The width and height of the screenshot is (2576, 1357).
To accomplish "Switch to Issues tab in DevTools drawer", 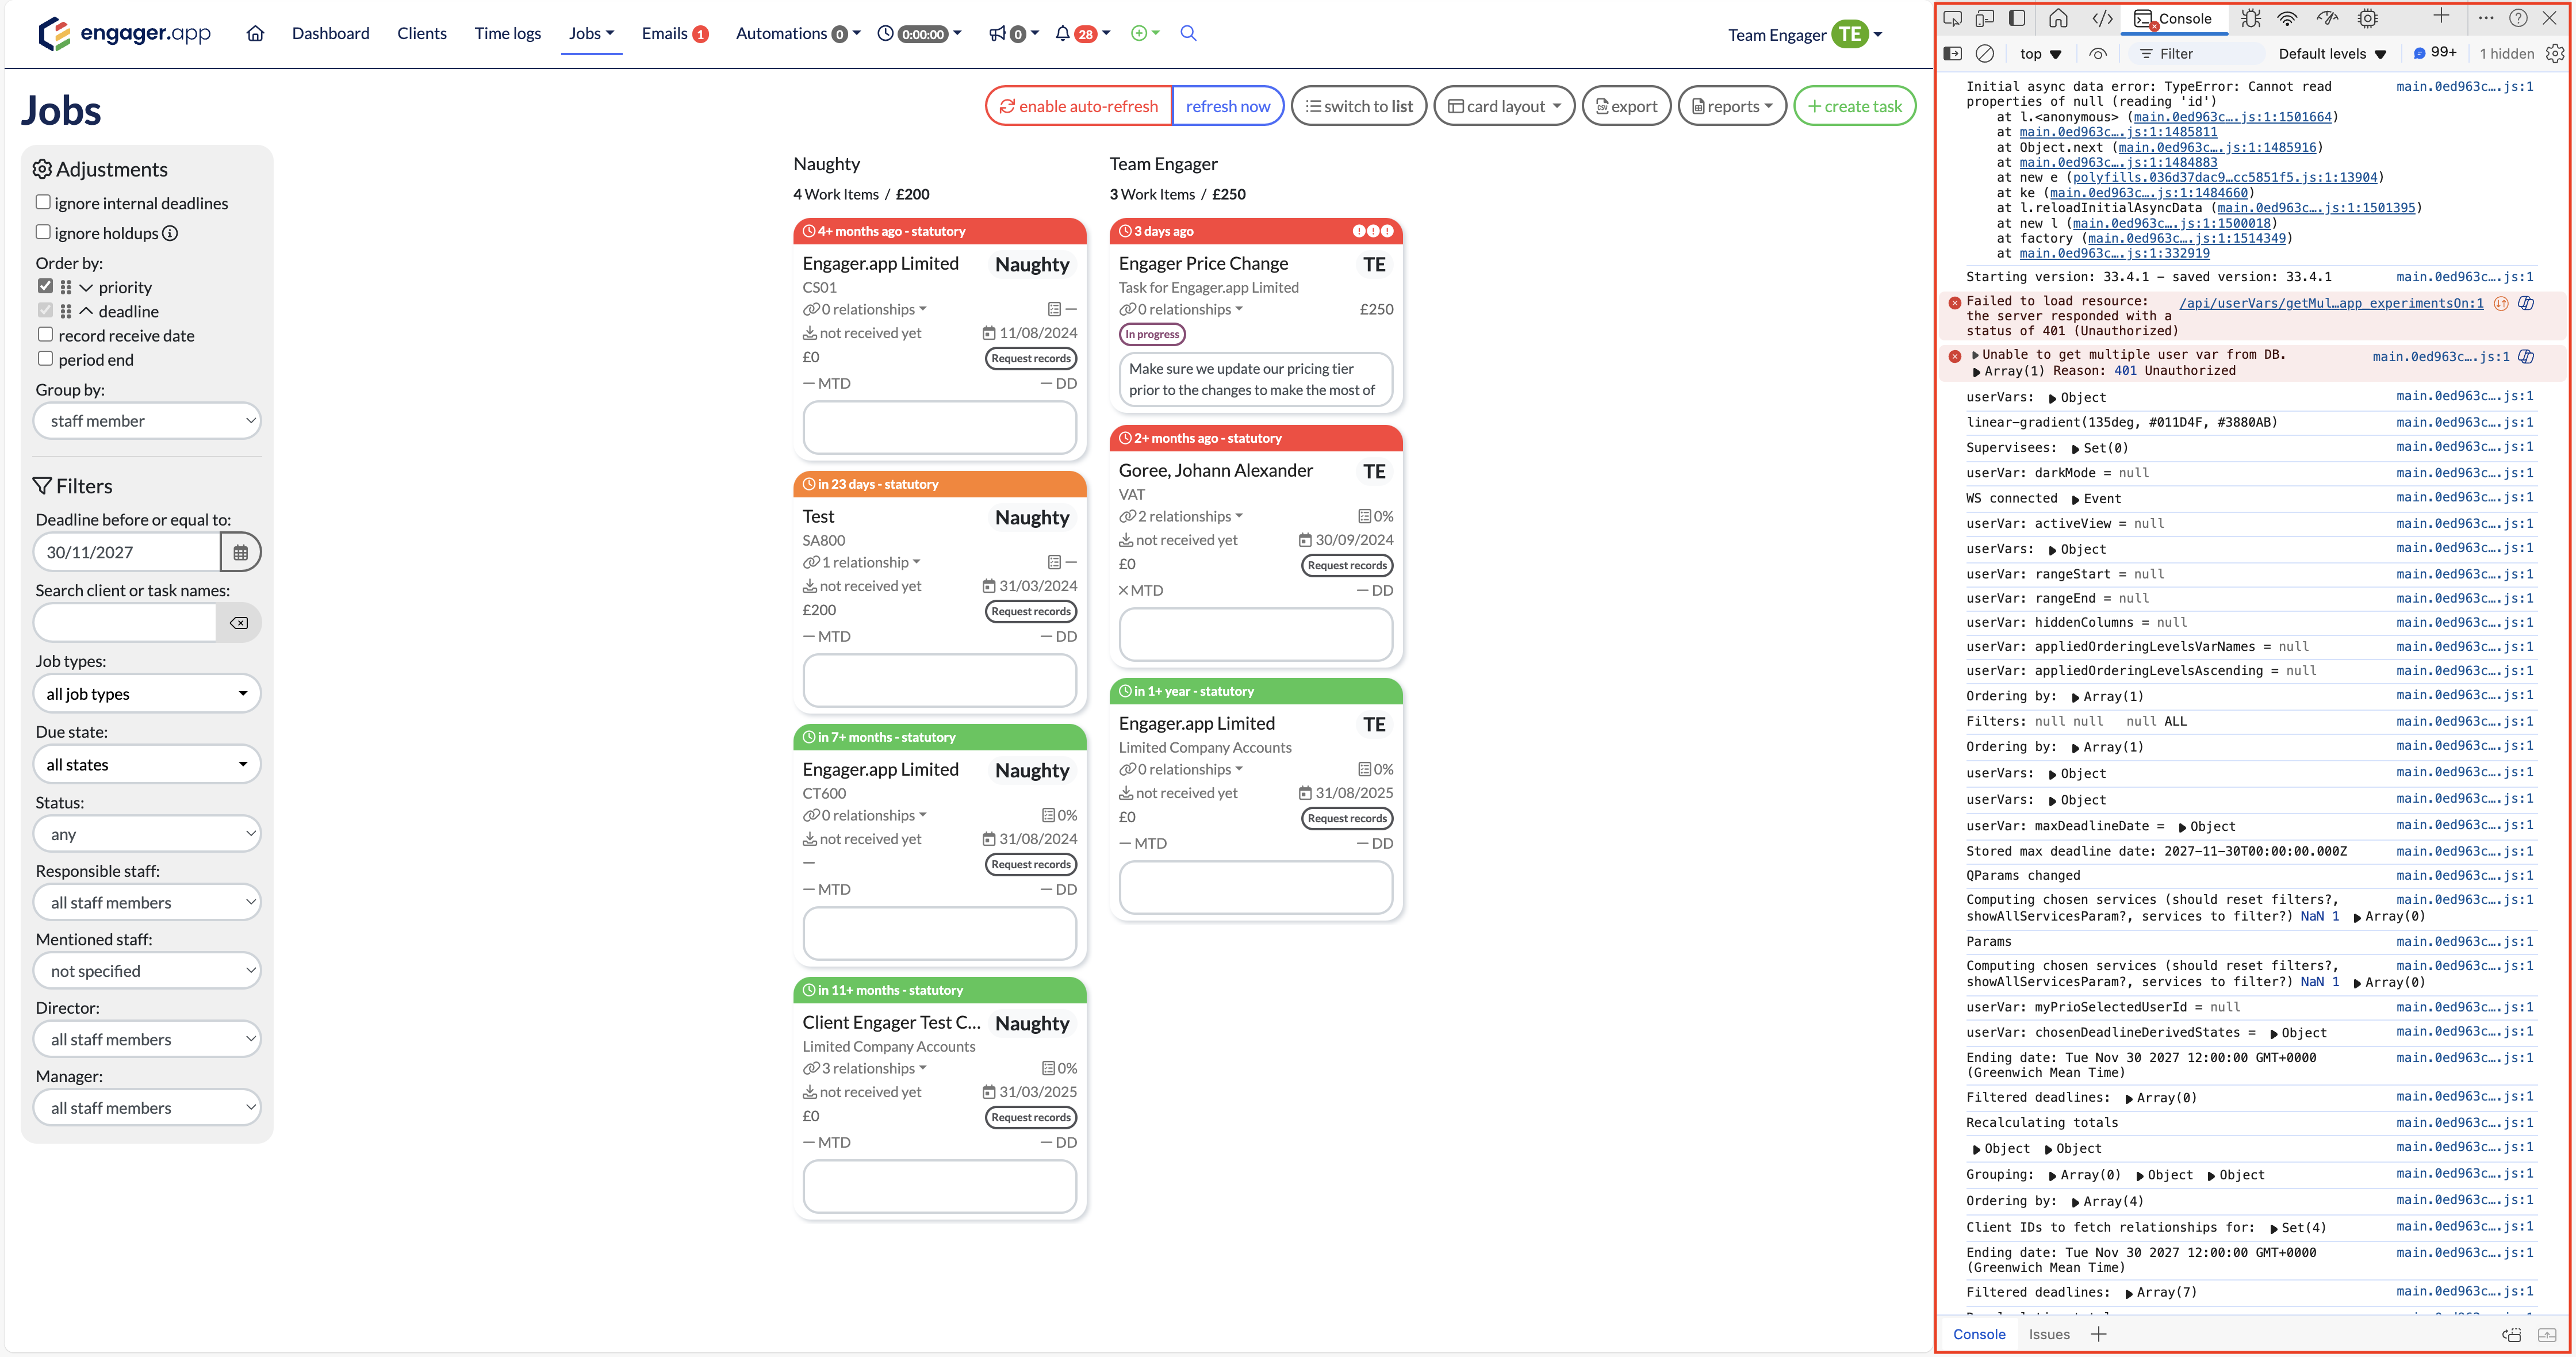I will 2049,1334.
